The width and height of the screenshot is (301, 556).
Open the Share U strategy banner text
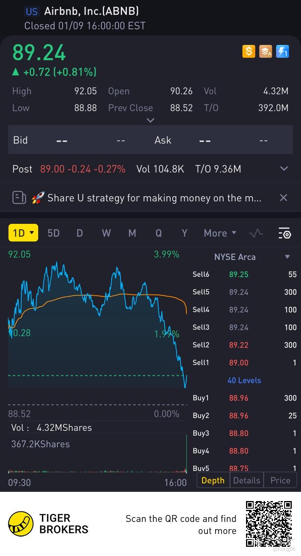[155, 198]
